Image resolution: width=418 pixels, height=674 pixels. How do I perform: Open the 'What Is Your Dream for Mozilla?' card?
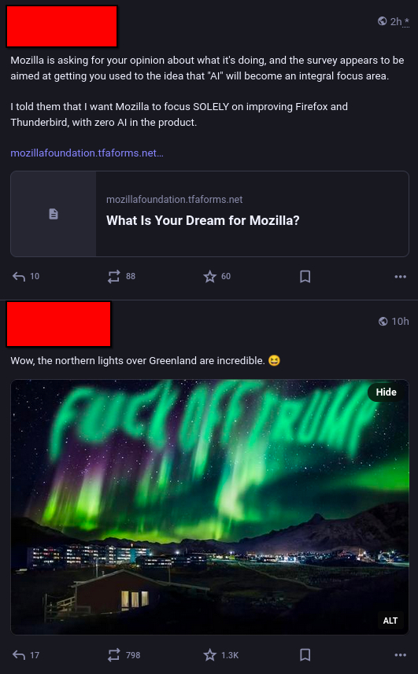pos(209,214)
